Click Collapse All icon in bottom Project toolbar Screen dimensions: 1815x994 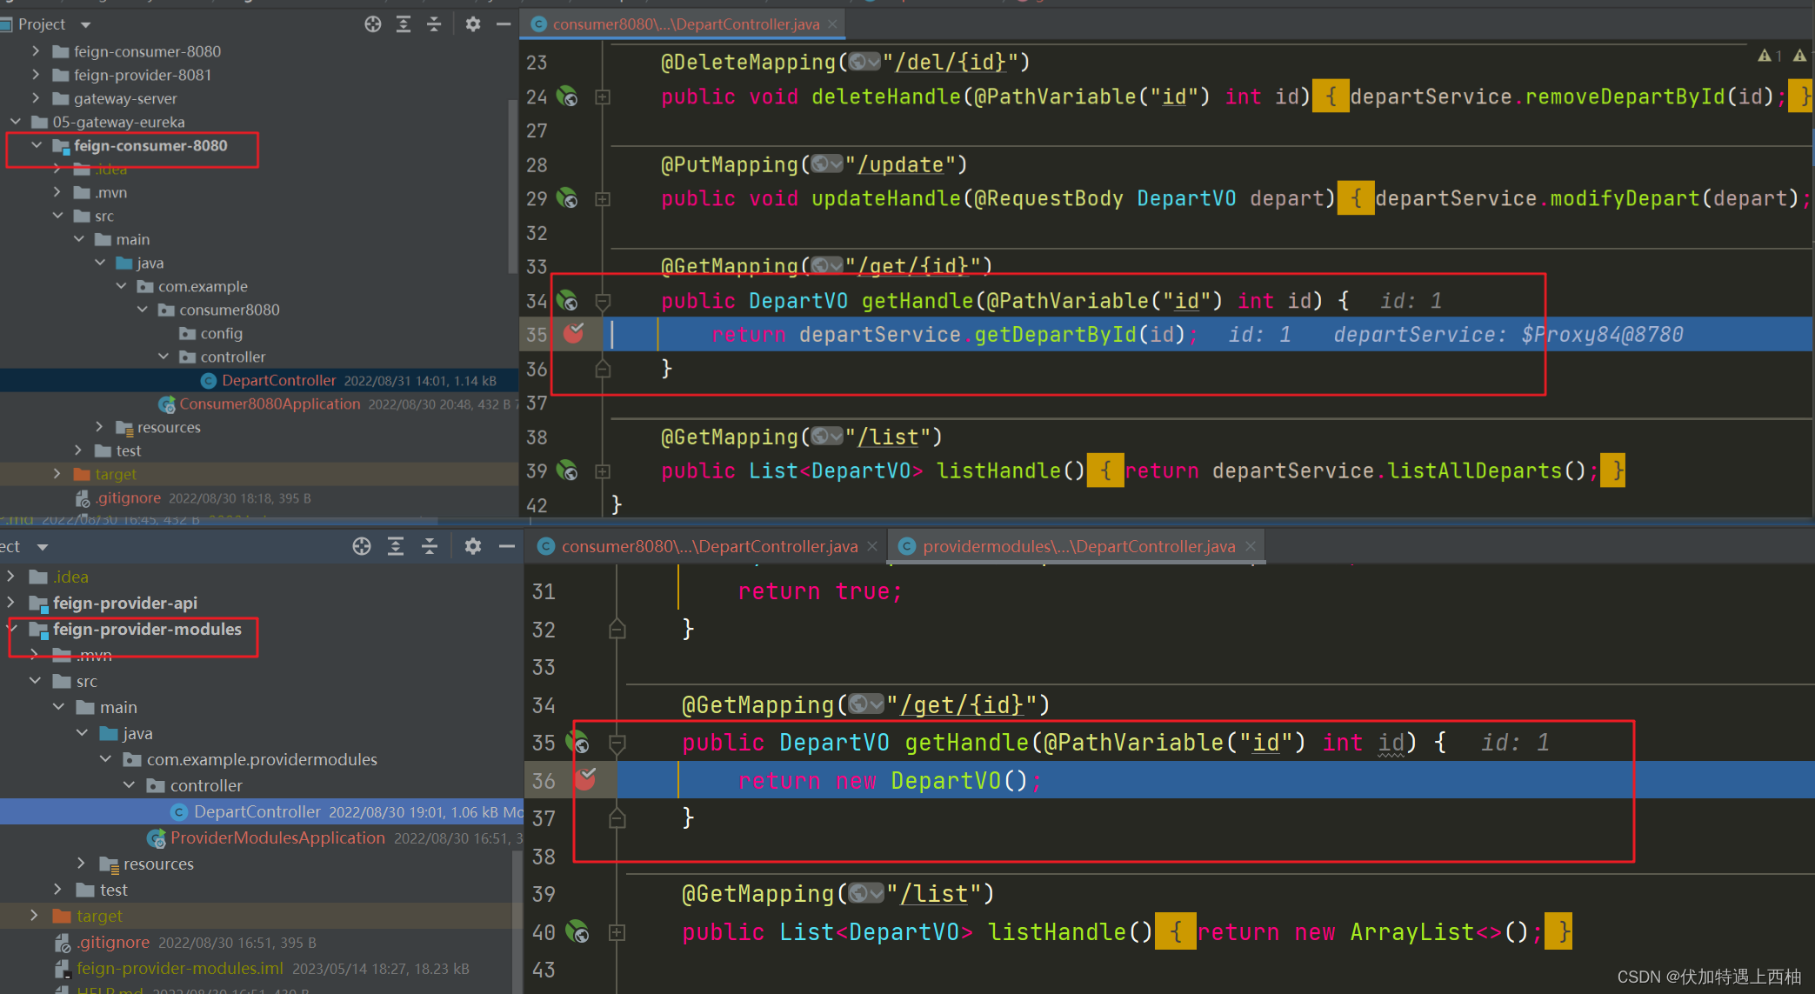(x=430, y=546)
